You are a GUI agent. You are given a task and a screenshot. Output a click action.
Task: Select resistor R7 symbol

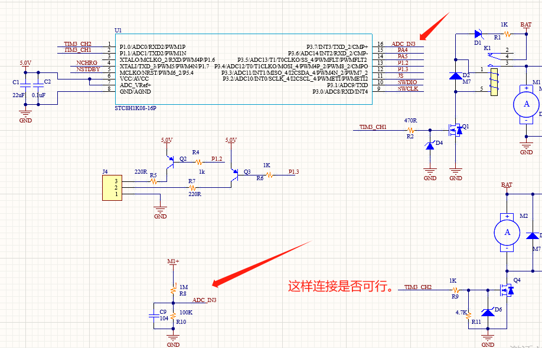(192, 187)
